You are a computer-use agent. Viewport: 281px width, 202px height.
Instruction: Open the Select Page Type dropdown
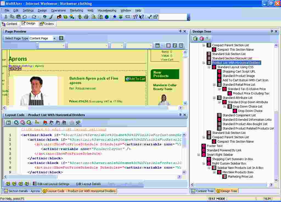pos(54,38)
